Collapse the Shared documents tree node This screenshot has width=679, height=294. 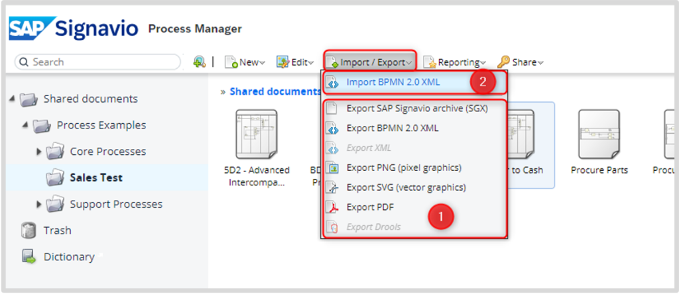[x=12, y=99]
